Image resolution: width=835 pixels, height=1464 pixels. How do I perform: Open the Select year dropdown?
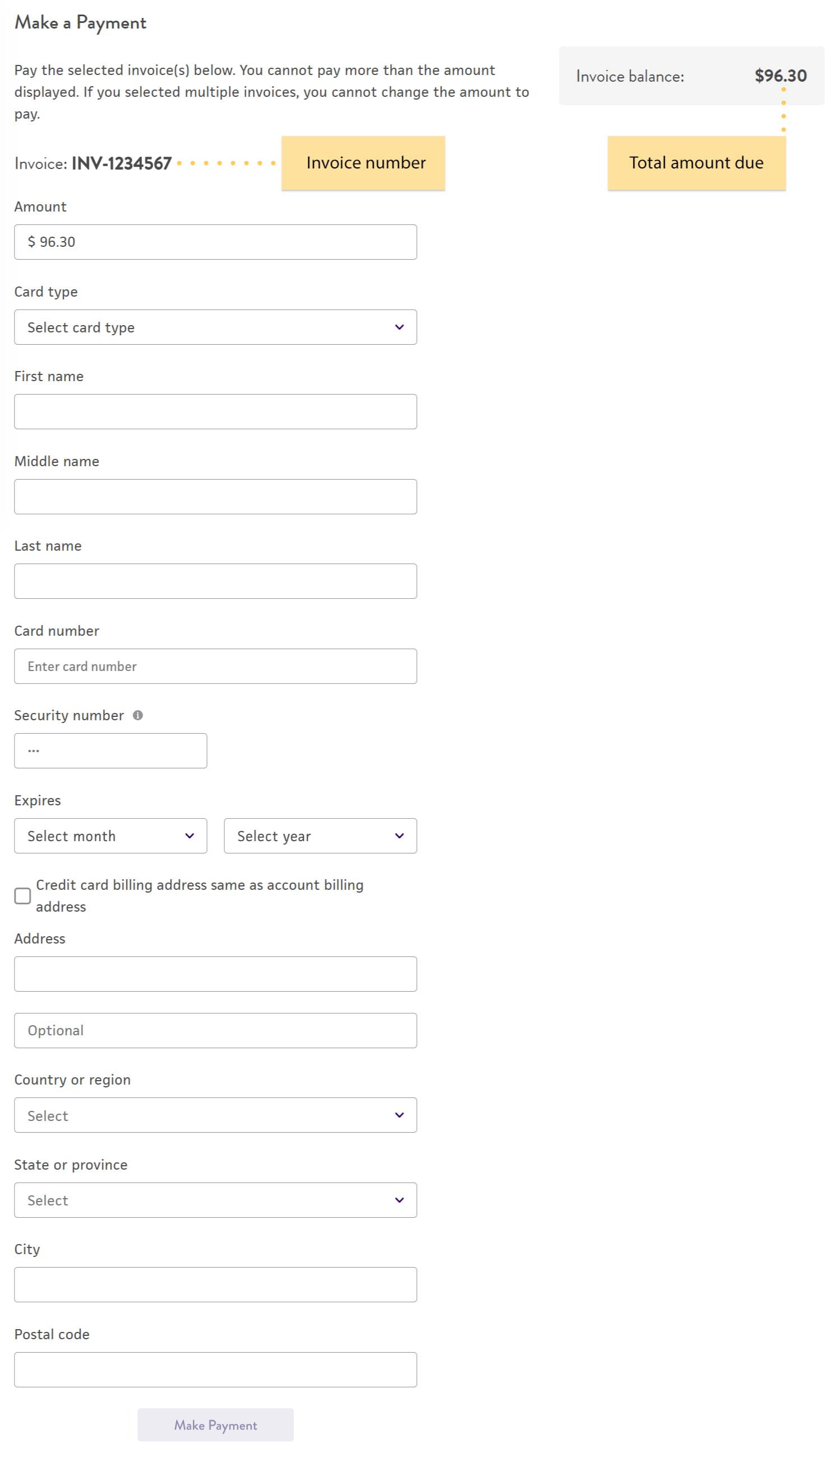click(320, 836)
